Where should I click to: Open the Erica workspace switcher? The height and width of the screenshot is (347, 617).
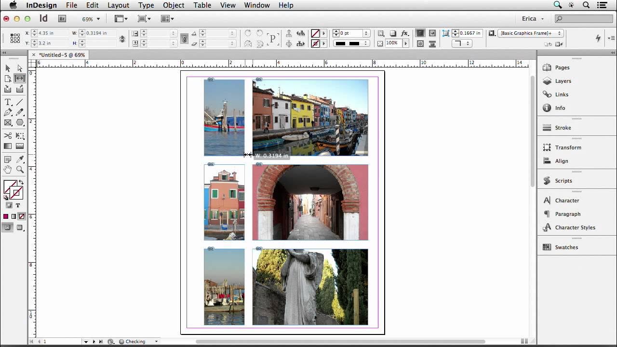pos(533,19)
